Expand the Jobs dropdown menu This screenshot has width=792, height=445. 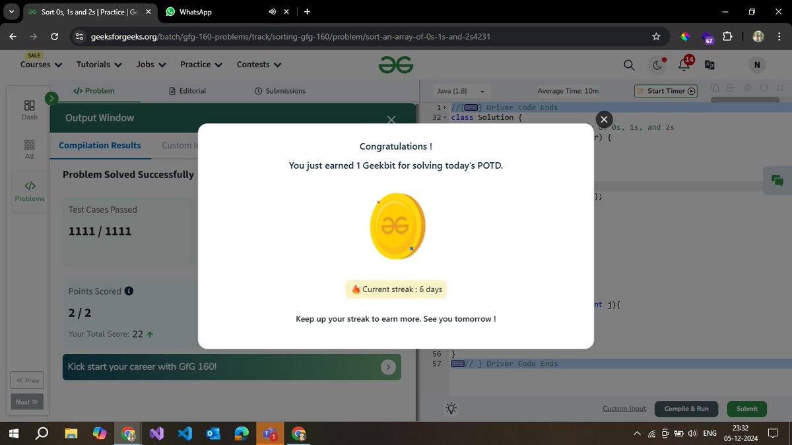pos(151,65)
